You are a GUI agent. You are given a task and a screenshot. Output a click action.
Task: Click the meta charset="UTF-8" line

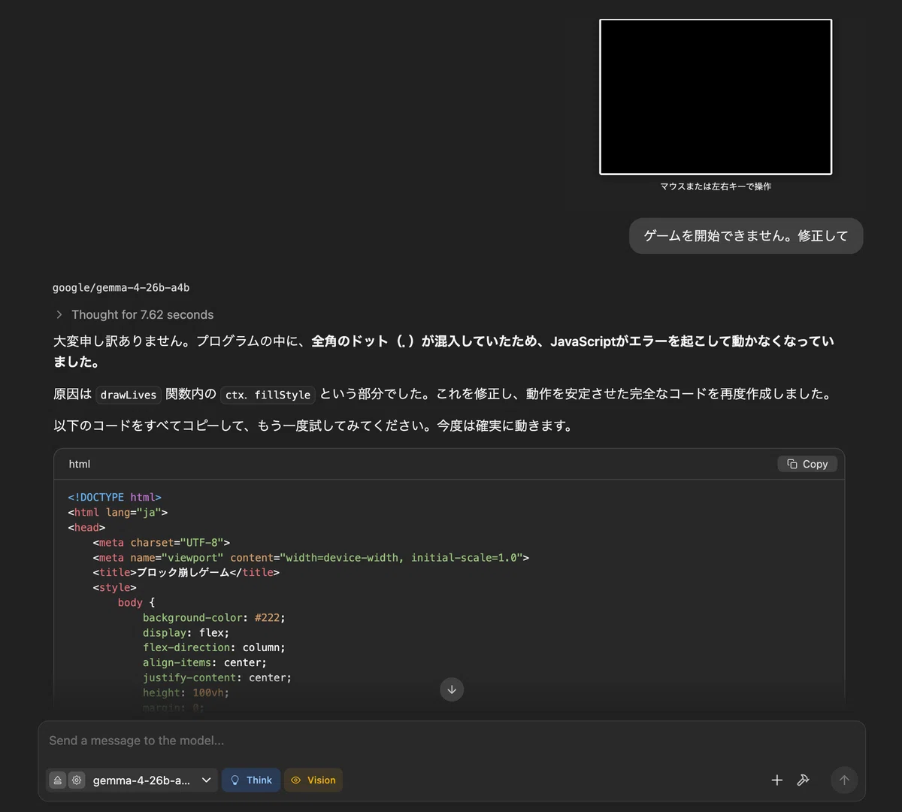(x=162, y=542)
